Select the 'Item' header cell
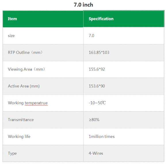Viewport: 166px width, 164px height. (43, 19)
